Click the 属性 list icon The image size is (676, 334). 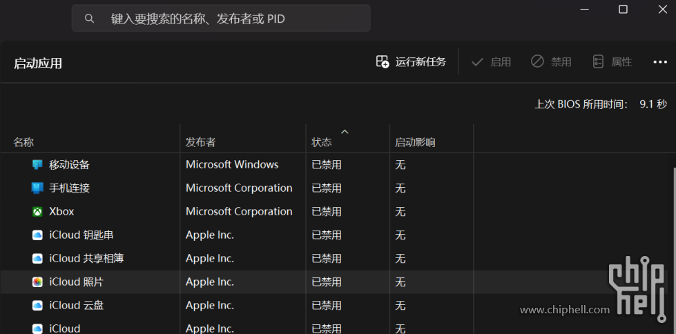(598, 61)
